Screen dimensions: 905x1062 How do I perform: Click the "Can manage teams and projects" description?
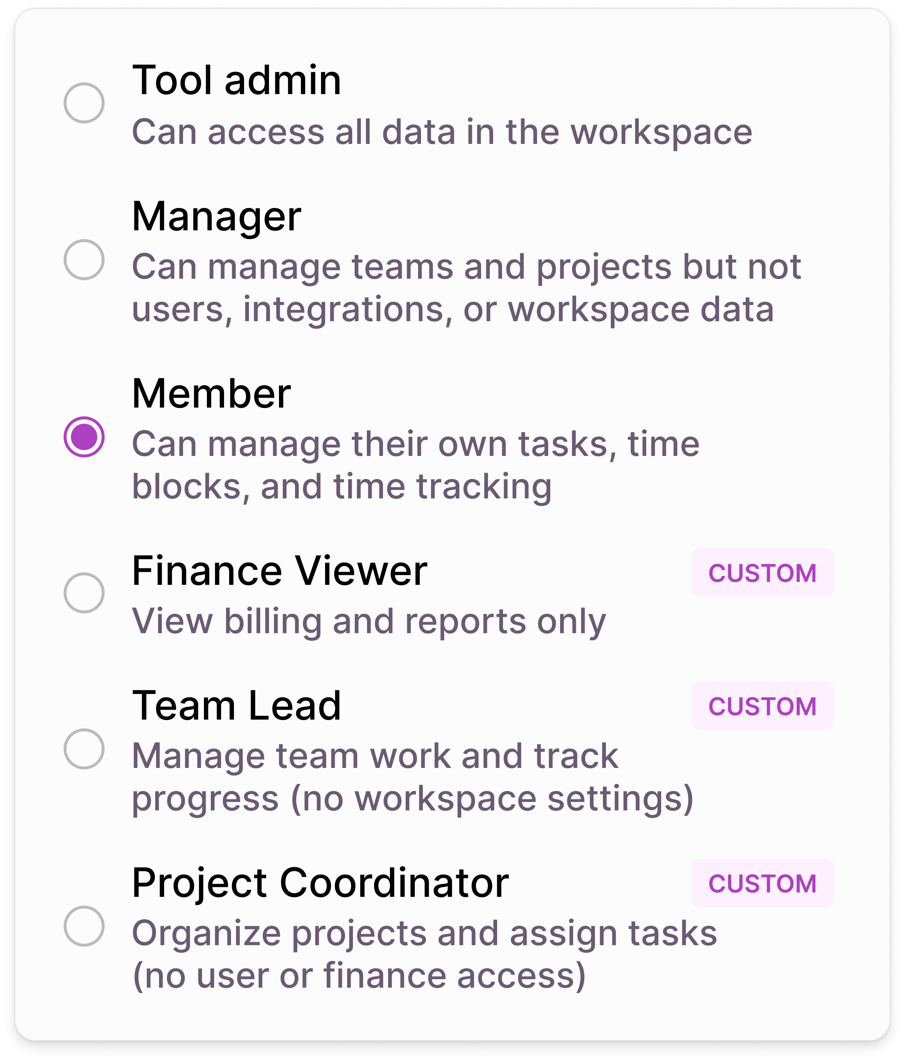point(466,289)
